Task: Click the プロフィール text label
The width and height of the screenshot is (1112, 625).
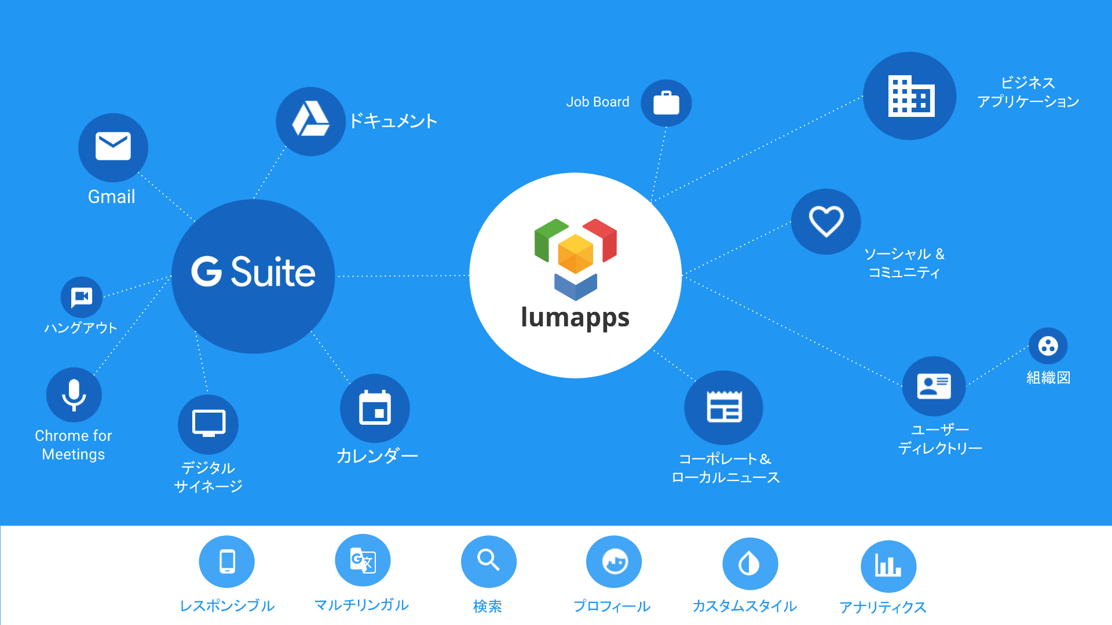Action: tap(612, 606)
